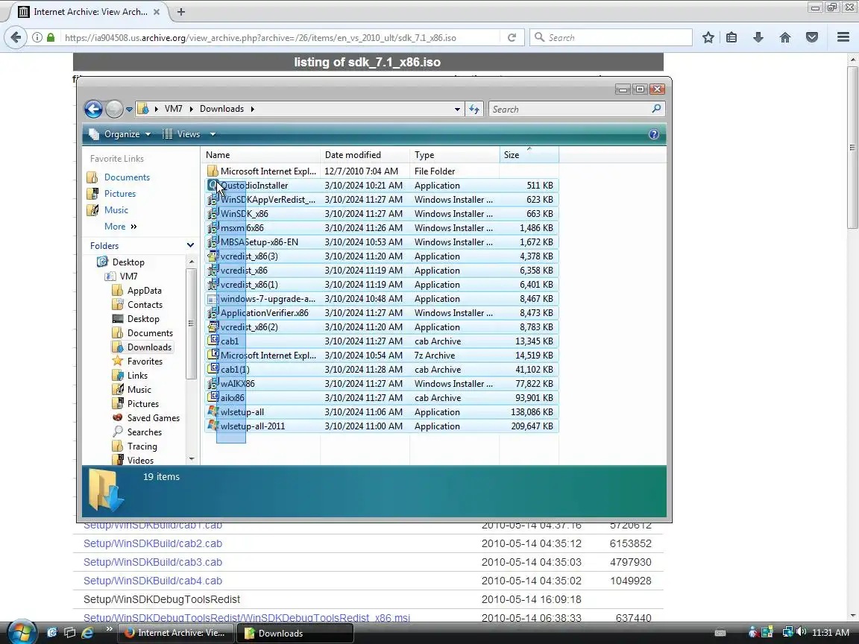Click the Firefox URL address field
859x644 pixels.
pyautogui.click(x=280, y=37)
